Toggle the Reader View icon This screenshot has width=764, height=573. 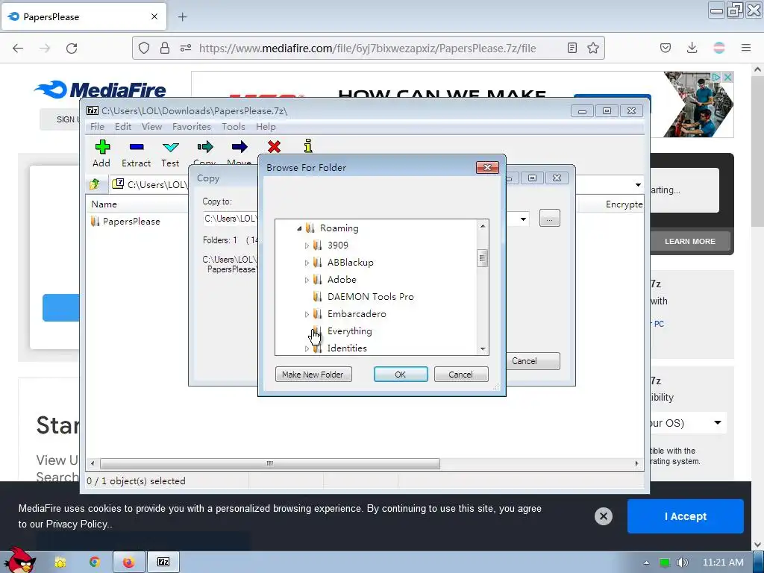572,48
